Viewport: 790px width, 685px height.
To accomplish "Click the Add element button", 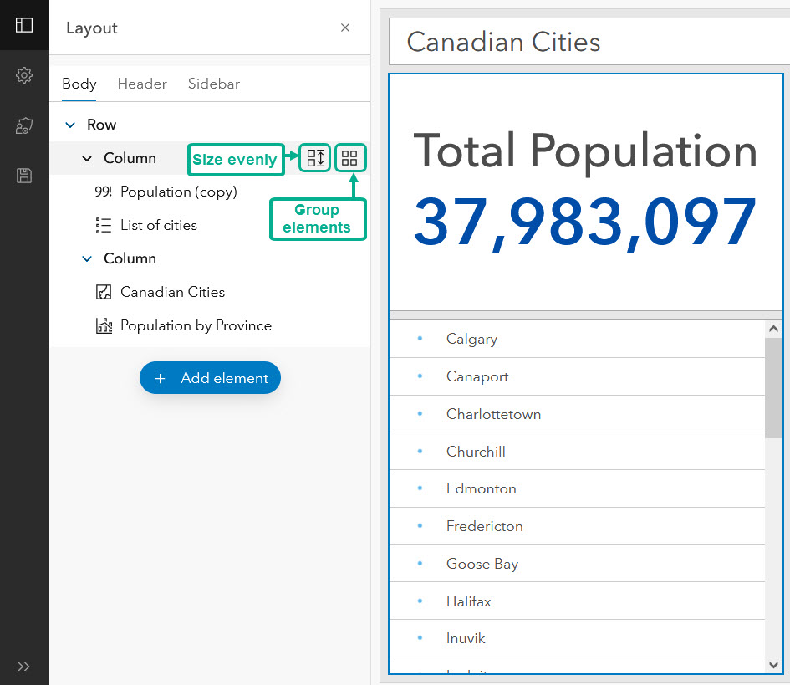I will point(210,378).
